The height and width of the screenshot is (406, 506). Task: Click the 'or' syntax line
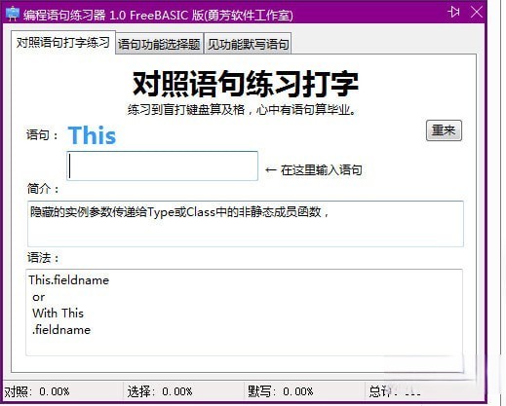tap(39, 297)
